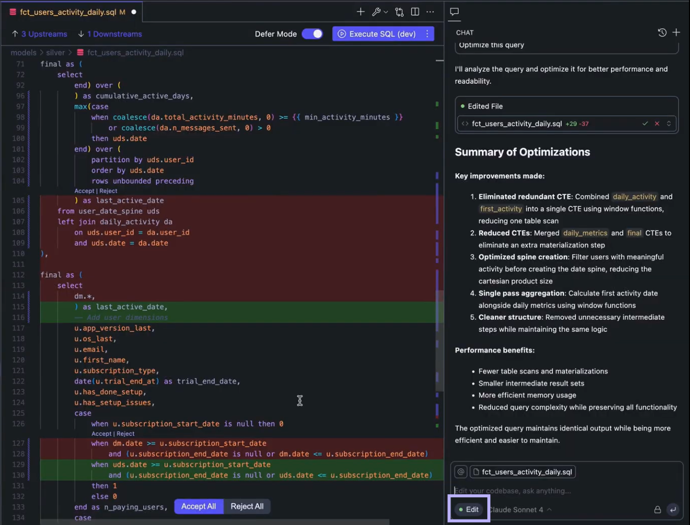The height and width of the screenshot is (525, 690).
Task: Expand the Claude Sonnet 4 model selector
Action: coord(520,510)
